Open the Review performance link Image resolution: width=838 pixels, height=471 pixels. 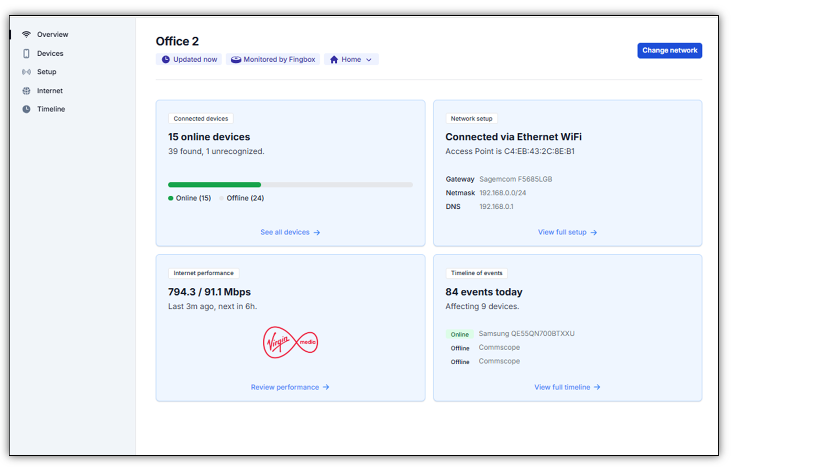(290, 387)
